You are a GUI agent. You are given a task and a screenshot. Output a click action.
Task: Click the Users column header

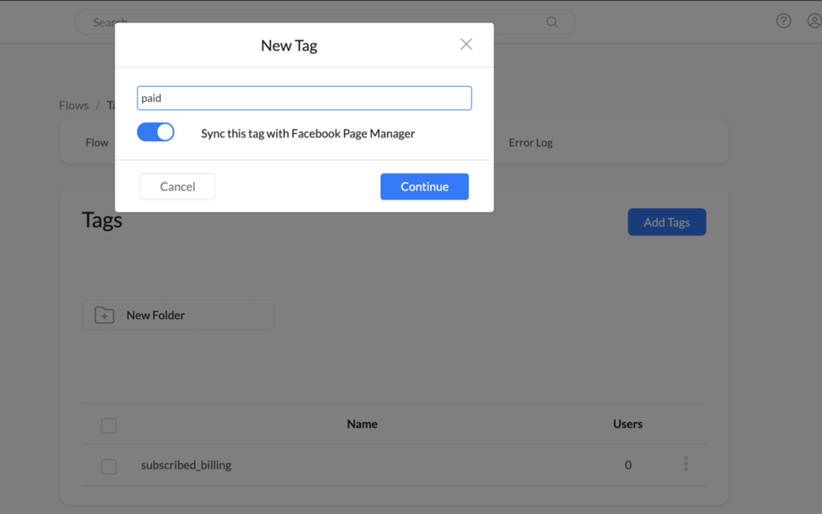627,424
